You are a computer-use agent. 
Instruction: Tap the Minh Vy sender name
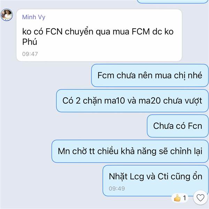(33, 17)
